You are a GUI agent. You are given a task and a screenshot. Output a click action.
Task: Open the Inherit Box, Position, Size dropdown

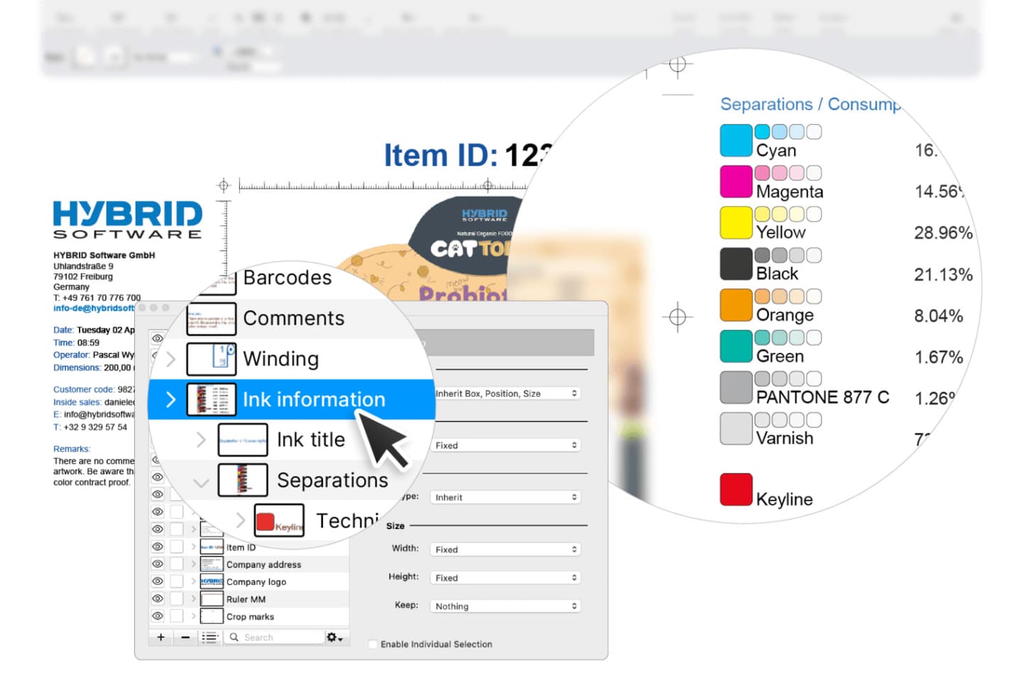pos(507,393)
